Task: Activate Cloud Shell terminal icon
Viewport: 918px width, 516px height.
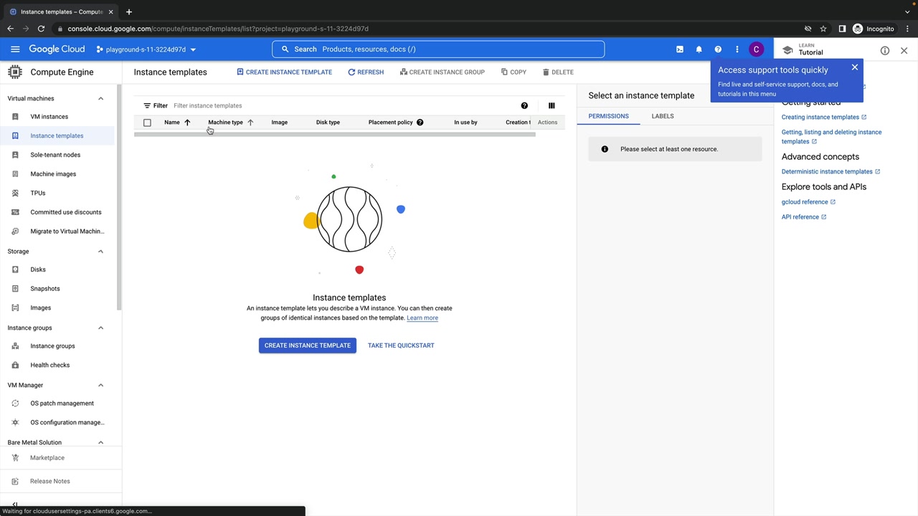Action: click(x=680, y=49)
